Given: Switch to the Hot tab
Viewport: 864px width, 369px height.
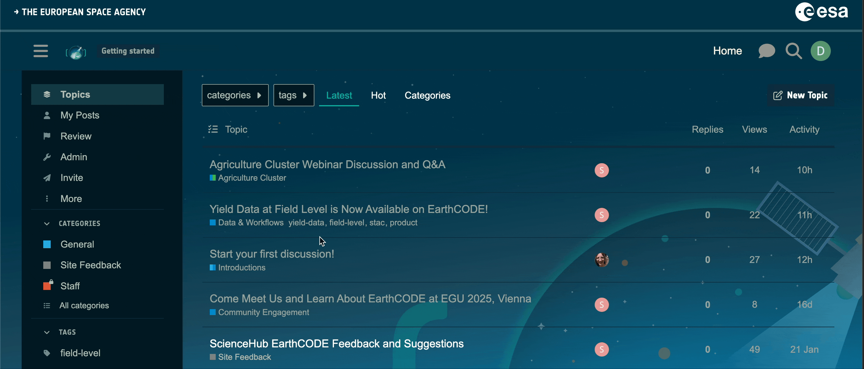Looking at the screenshot, I should click(x=378, y=96).
